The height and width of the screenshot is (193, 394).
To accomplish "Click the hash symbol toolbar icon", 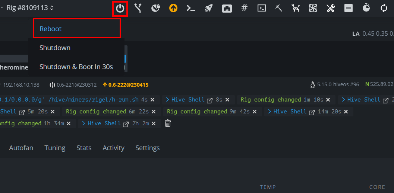I will click(x=245, y=8).
